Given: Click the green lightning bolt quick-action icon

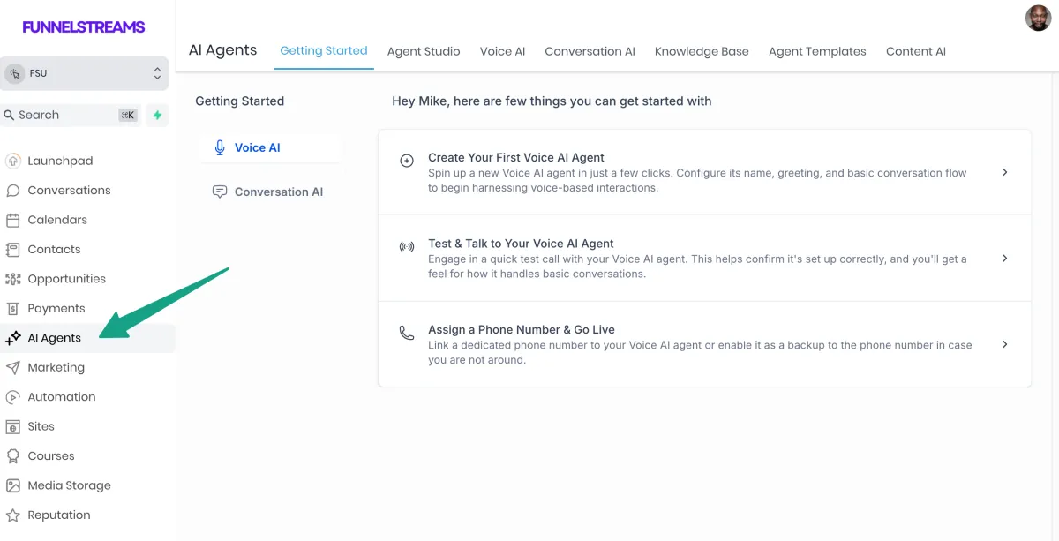Looking at the screenshot, I should click(x=157, y=115).
